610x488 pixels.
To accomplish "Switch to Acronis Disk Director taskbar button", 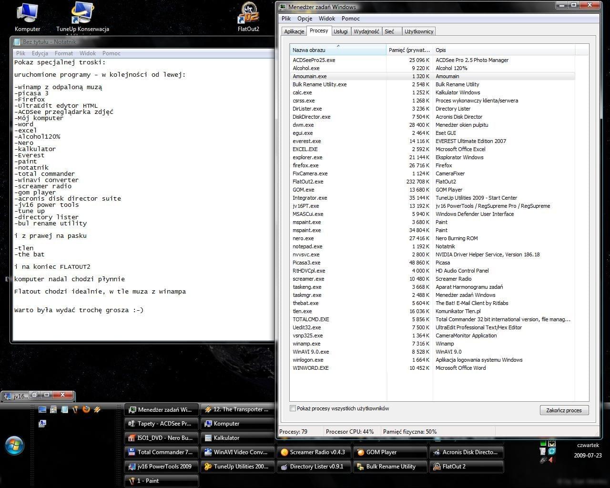I will point(466,452).
